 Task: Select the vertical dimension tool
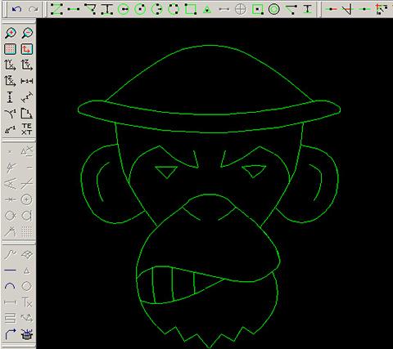point(10,97)
